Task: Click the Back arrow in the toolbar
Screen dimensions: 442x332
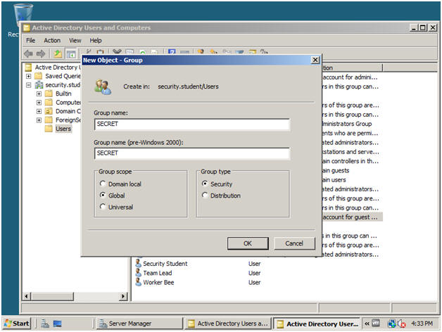Action: [x=28, y=53]
